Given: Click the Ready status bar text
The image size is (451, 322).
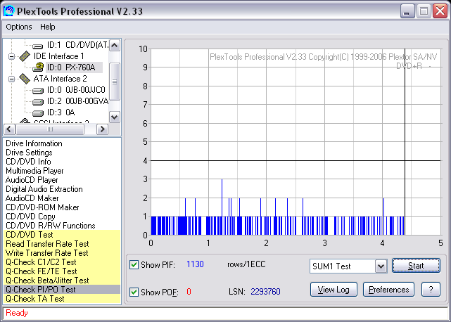Looking at the screenshot, I should pyautogui.click(x=17, y=313).
